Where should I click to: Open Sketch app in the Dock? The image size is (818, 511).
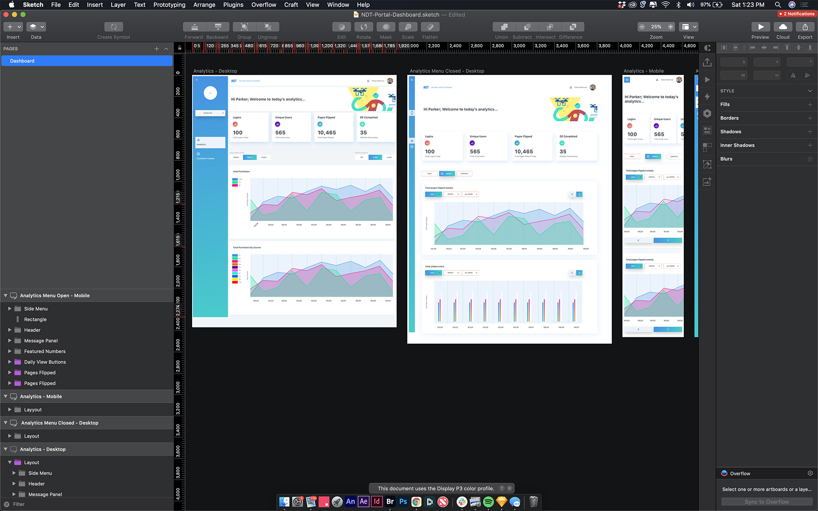click(501, 502)
